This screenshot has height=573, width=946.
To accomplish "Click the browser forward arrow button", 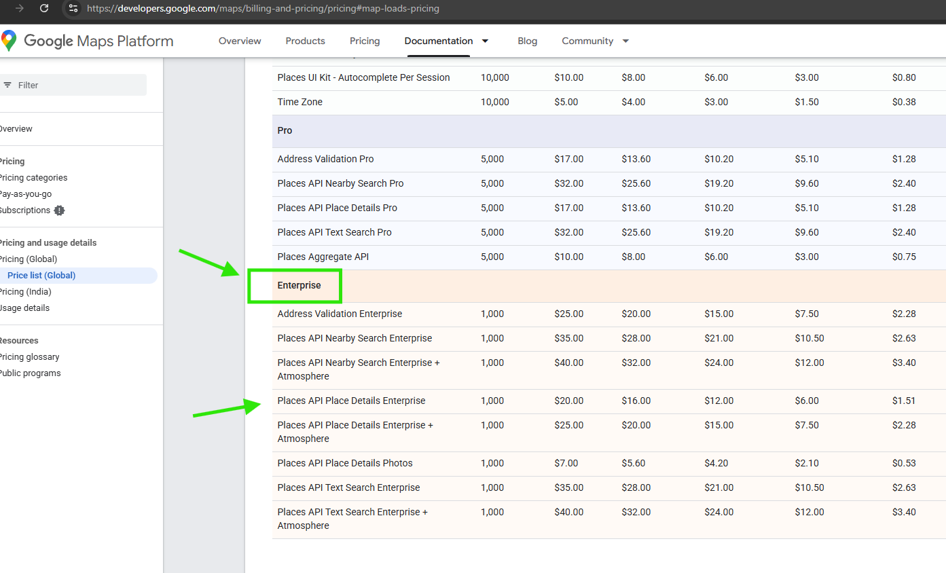I will click(x=20, y=8).
